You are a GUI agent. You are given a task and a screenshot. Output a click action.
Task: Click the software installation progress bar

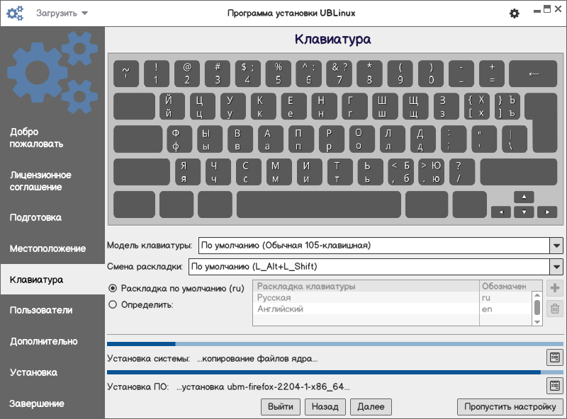click(335, 372)
